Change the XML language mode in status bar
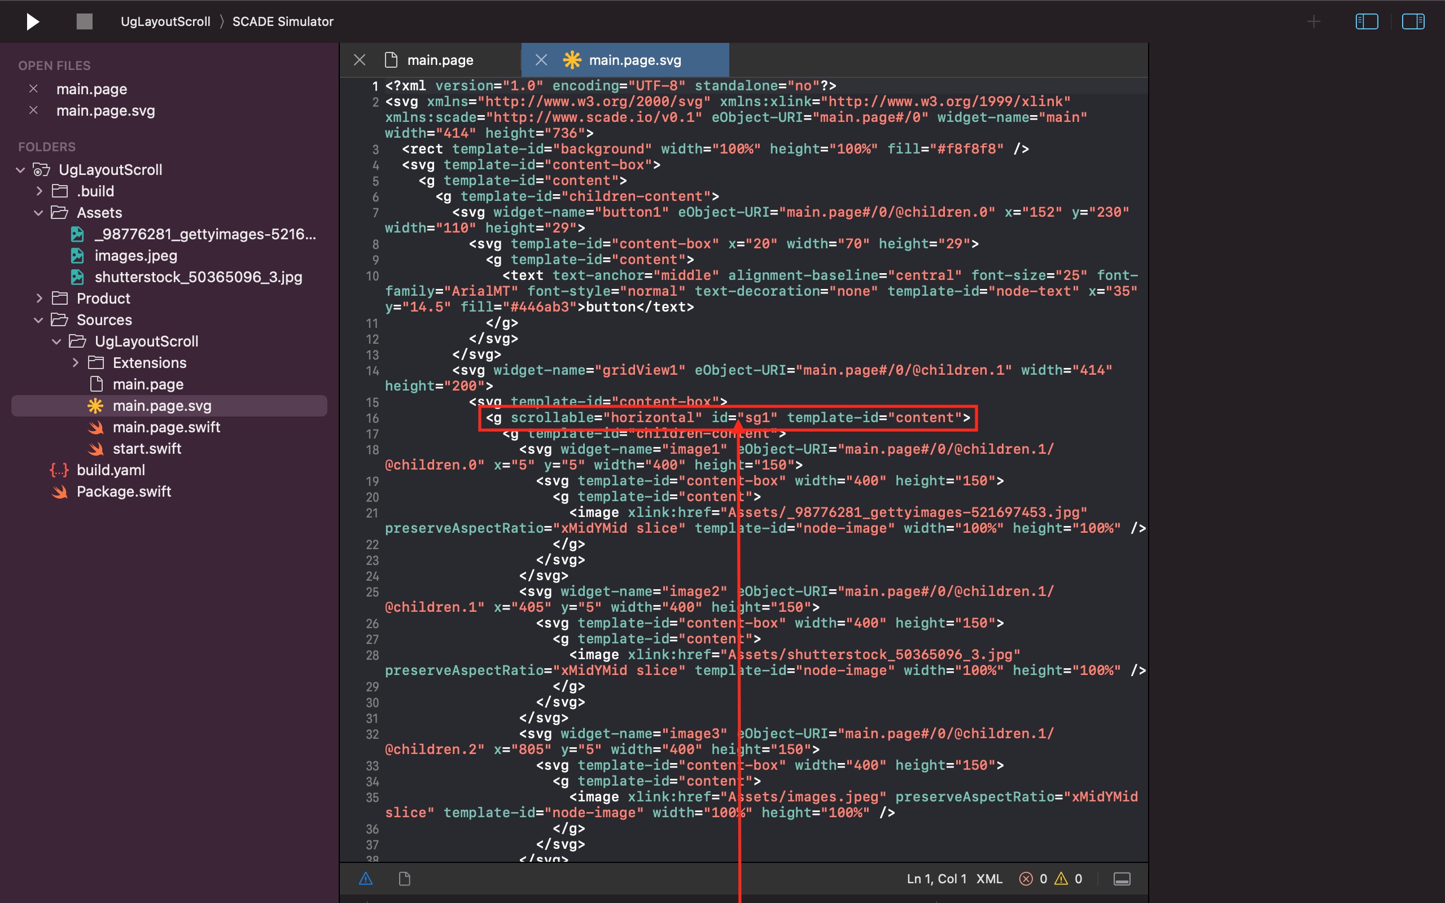Screen dimensions: 1445x903 [x=989, y=879]
